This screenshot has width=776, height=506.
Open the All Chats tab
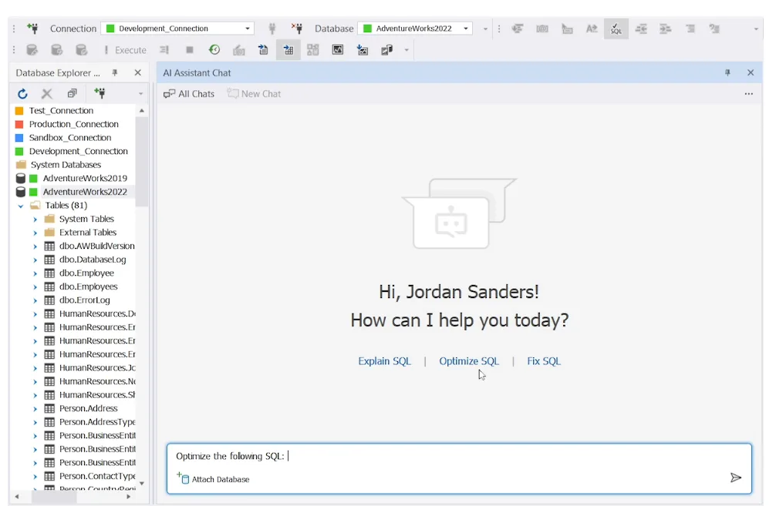(x=189, y=94)
